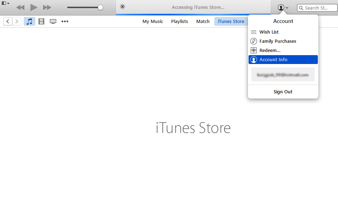Sign Out of the account
This screenshot has width=338, height=222.
point(283,92)
